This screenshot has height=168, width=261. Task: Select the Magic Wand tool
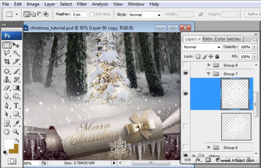pos(16,53)
